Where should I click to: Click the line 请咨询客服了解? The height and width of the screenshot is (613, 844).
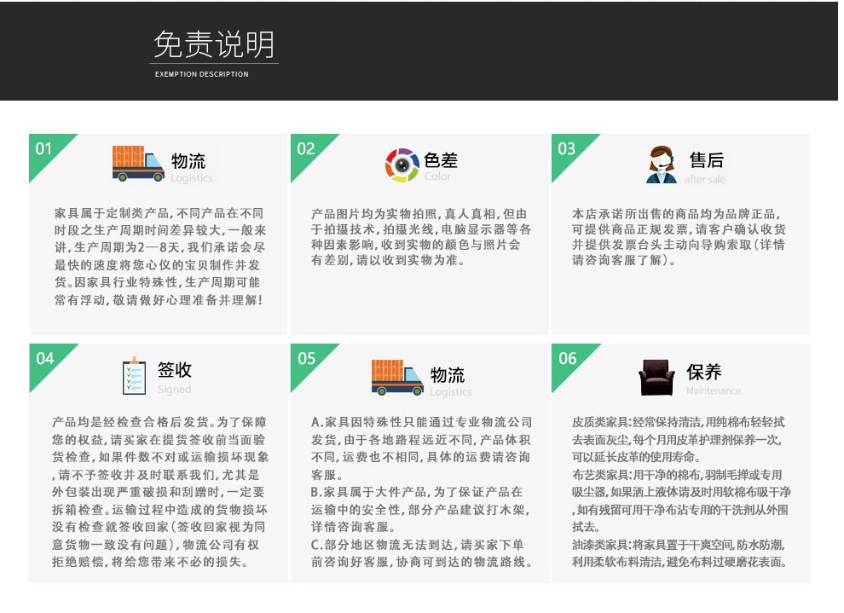click(x=624, y=261)
